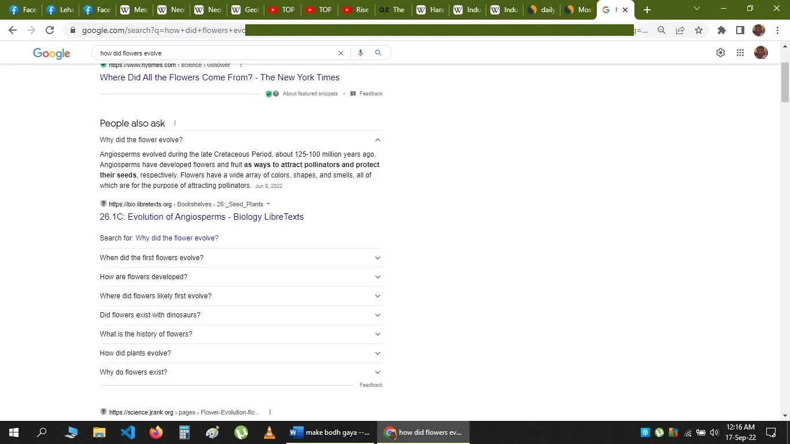Open Google search settings gear

pyautogui.click(x=721, y=53)
